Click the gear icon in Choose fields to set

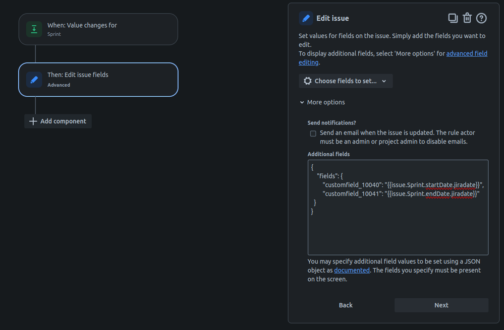308,81
